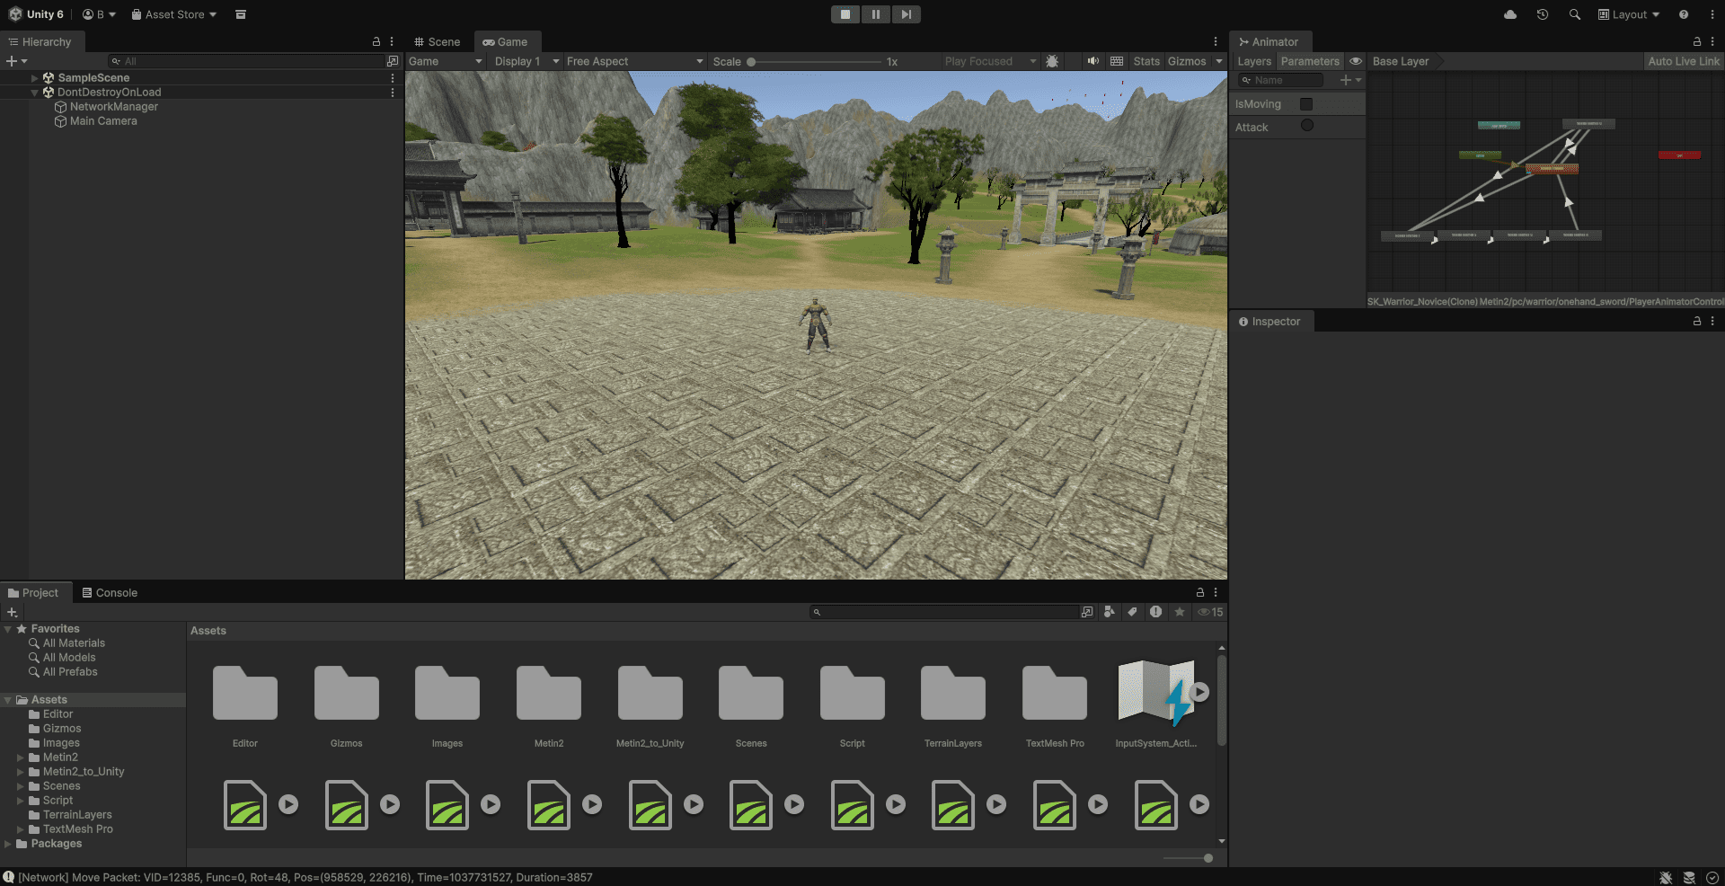Lock the Inspector panel
This screenshot has width=1725, height=886.
coord(1697,322)
